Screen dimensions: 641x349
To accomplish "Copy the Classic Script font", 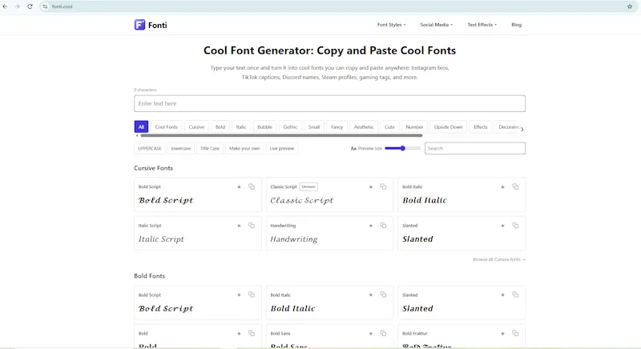I will coord(383,187).
